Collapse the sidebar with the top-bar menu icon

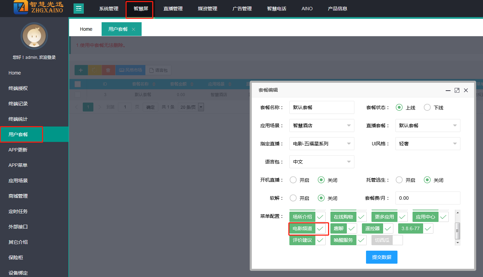[79, 9]
